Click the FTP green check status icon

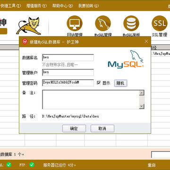(x=32, y=165)
